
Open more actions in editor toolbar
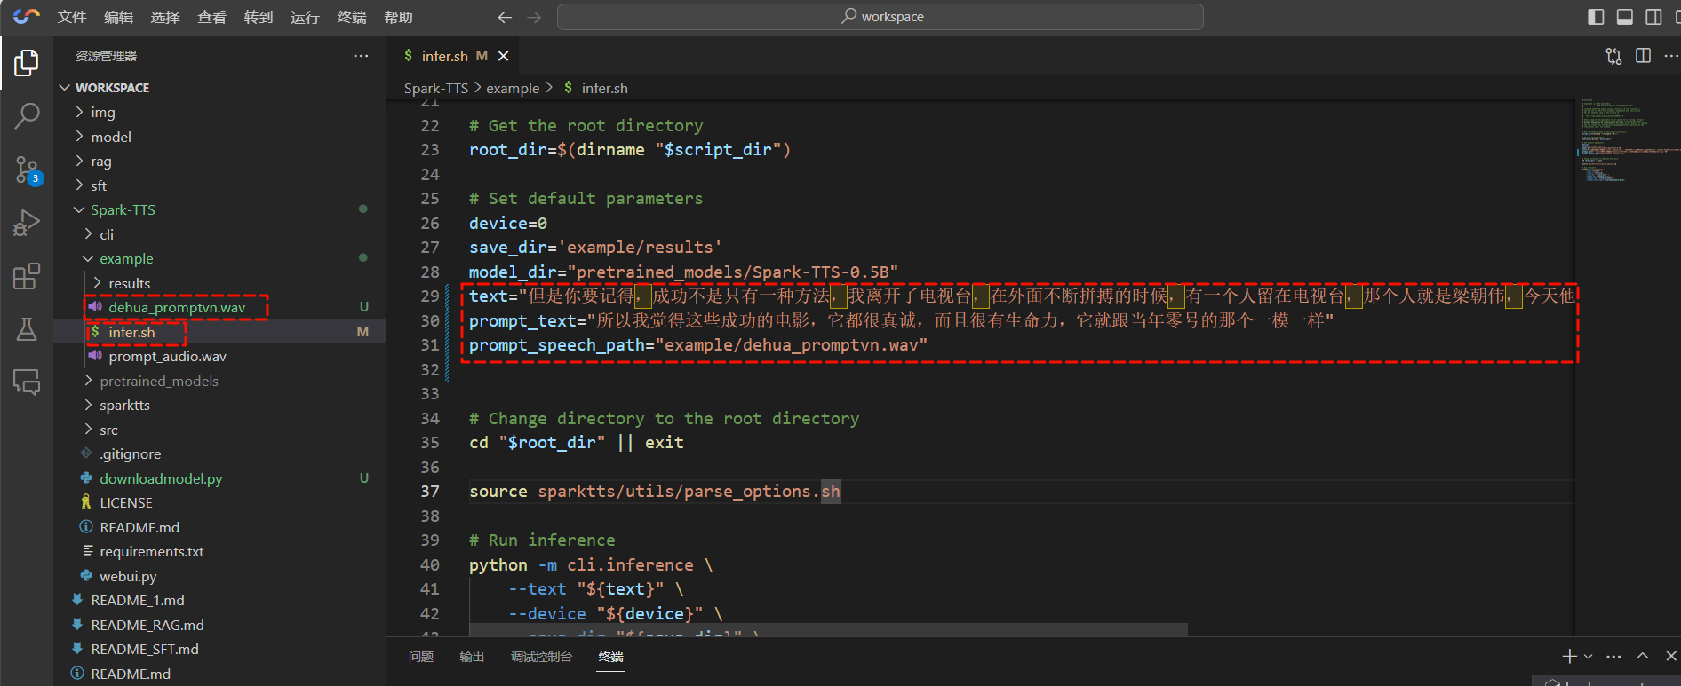[x=1671, y=56]
